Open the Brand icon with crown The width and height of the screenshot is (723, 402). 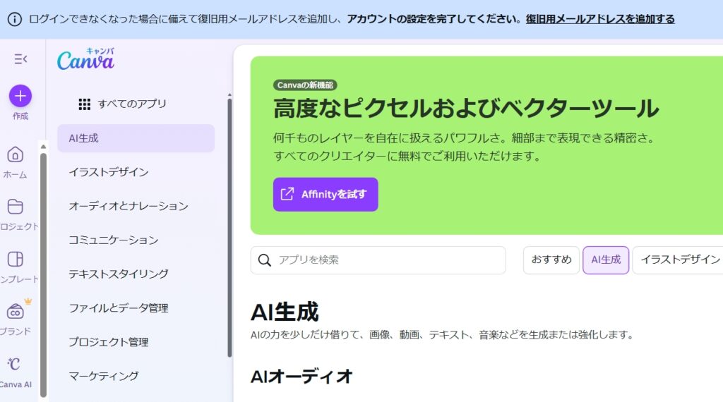tap(16, 311)
